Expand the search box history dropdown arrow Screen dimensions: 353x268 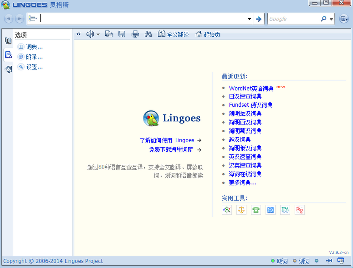click(249, 19)
